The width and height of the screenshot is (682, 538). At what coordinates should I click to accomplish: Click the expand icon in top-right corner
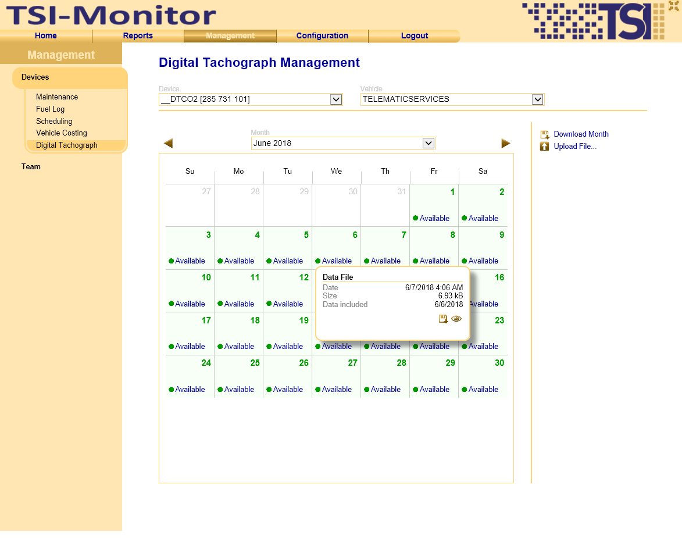click(674, 6)
